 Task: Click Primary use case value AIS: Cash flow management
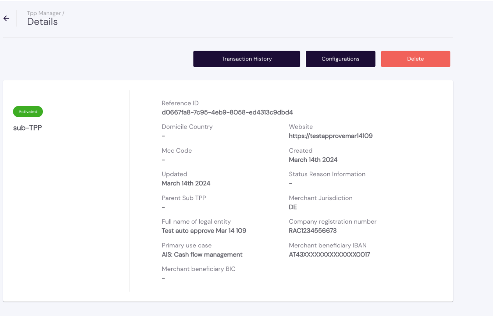[202, 254]
